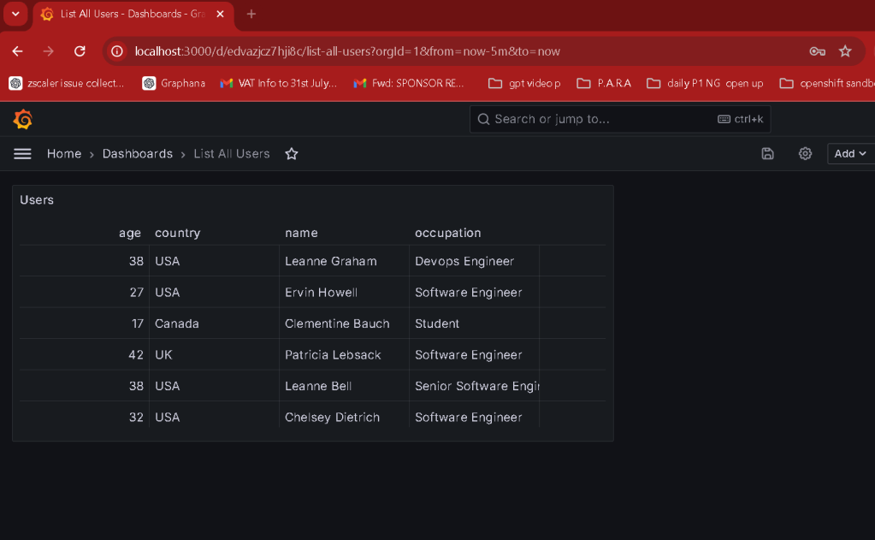Open the password key icon in address bar

point(817,51)
